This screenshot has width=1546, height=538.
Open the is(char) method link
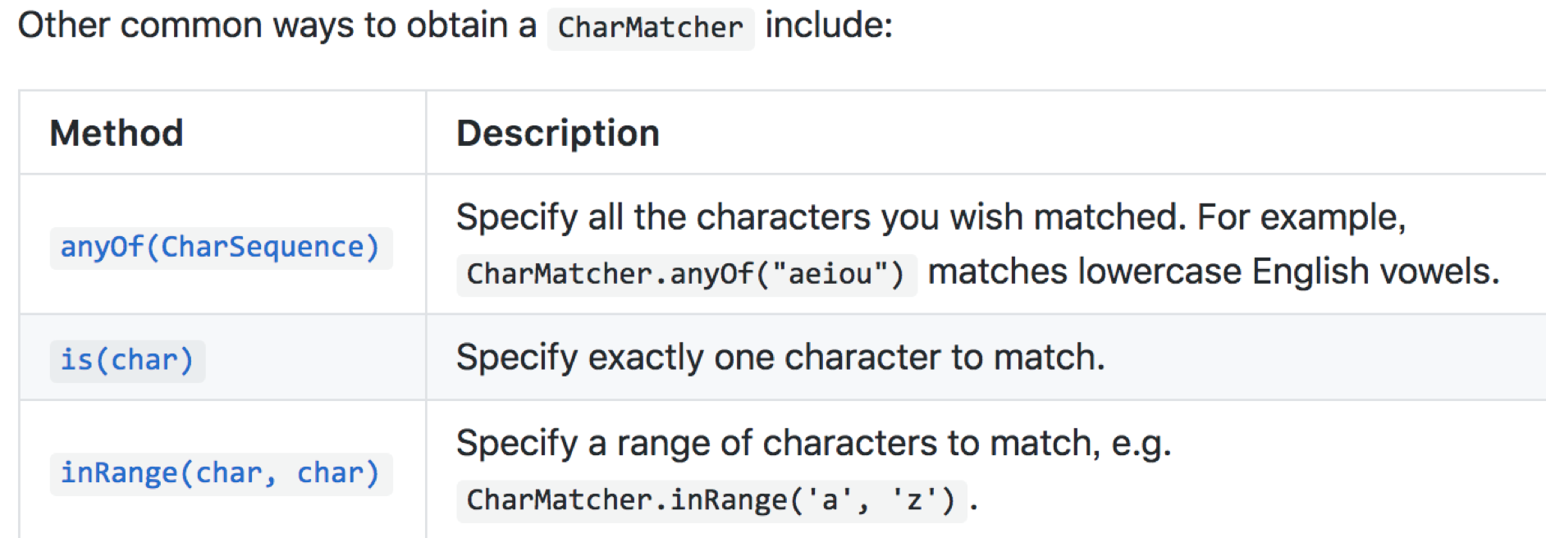click(127, 361)
